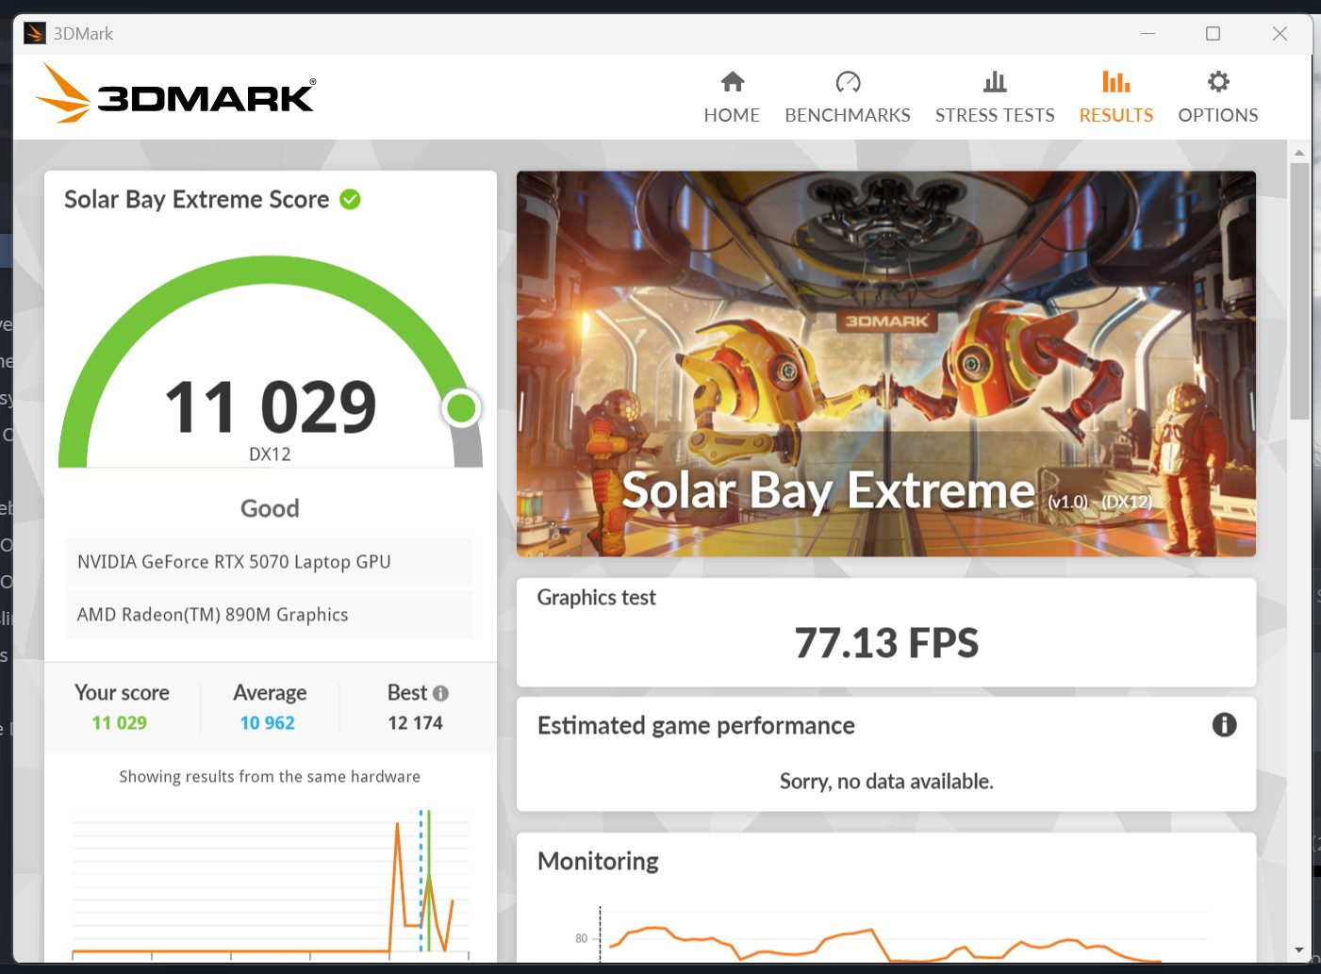Click the scrollbar down arrow
The image size is (1321, 974).
1299,950
